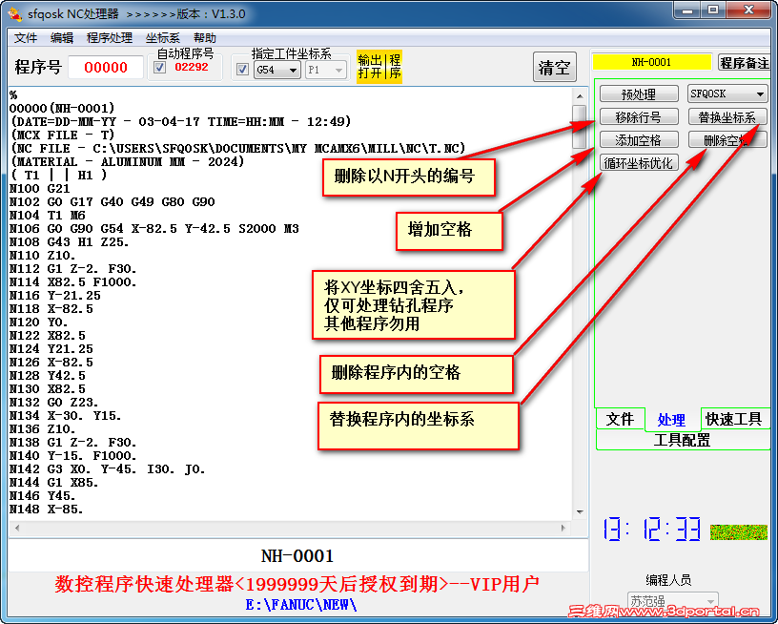Open the 文件 menu
778x624 pixels.
coord(26,38)
